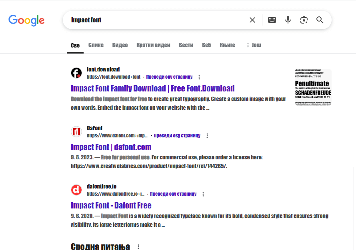
Task: Open the Веб tab
Action: (206, 45)
